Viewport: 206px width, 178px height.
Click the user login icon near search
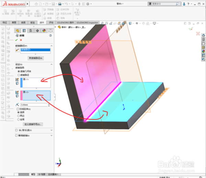click(x=184, y=4)
